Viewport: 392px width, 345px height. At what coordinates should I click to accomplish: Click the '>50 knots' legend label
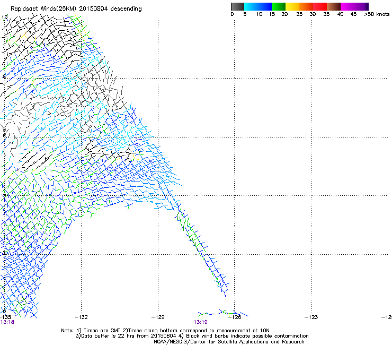377,14
